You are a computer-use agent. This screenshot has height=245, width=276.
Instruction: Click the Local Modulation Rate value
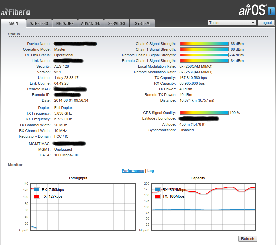196,66
